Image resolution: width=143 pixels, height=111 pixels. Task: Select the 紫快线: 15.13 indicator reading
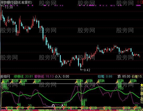44,76
